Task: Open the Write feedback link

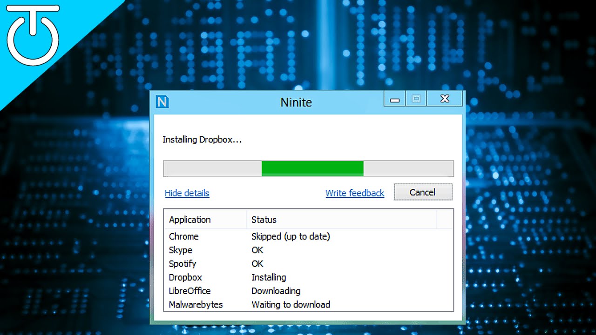Action: pyautogui.click(x=355, y=193)
